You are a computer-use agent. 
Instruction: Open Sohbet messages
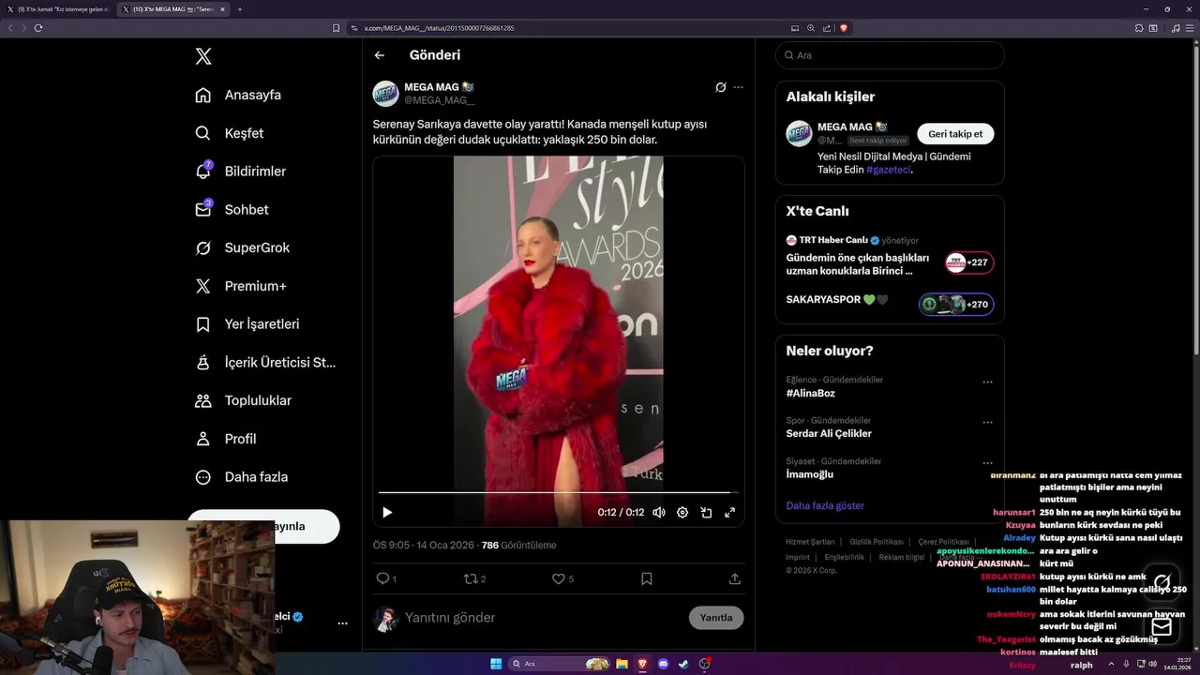232,210
